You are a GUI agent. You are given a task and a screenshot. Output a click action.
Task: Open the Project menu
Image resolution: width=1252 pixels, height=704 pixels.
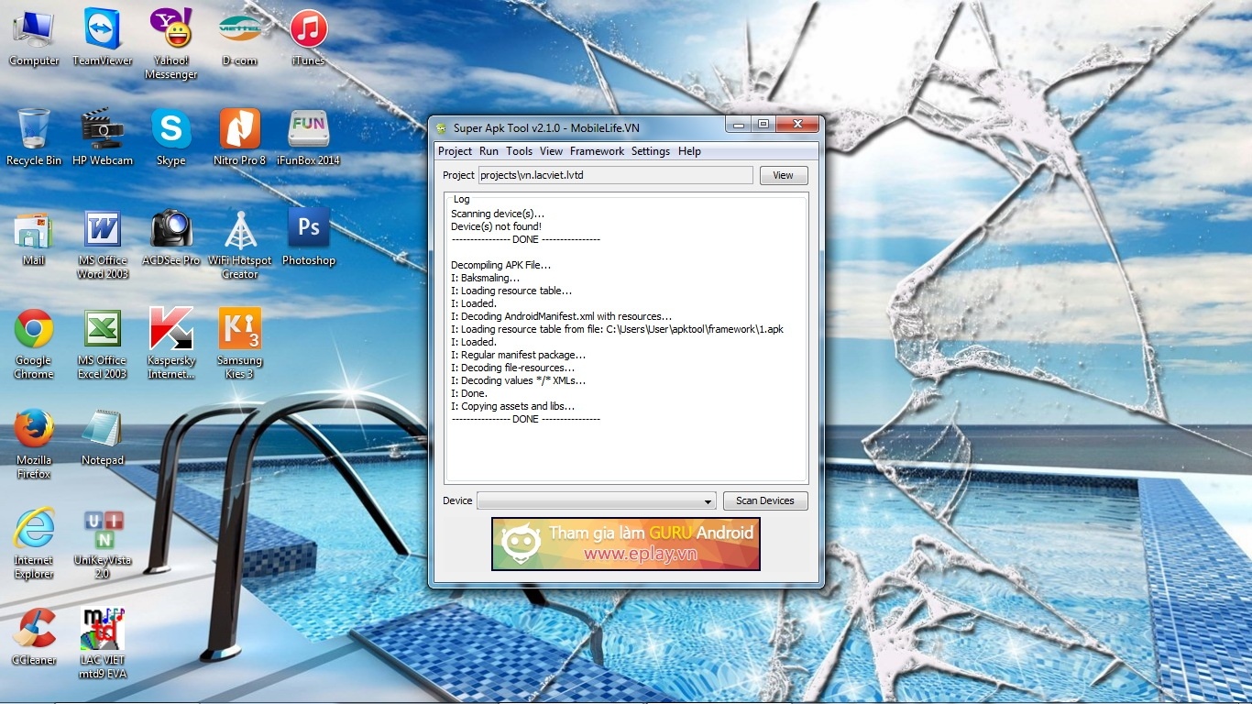click(x=455, y=151)
